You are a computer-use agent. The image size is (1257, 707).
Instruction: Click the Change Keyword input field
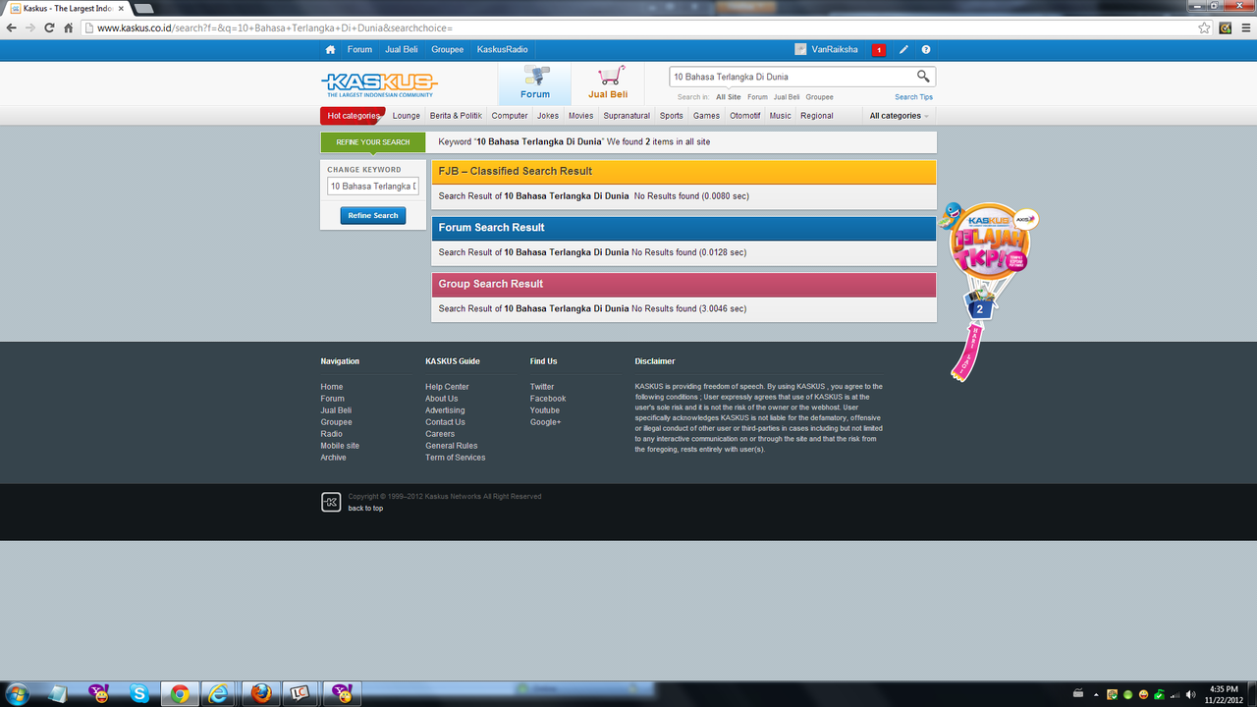coord(373,186)
